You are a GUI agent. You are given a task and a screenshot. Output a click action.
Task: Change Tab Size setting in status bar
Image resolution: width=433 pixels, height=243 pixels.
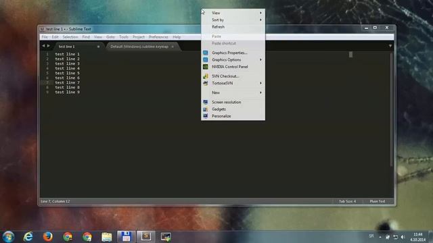point(347,201)
